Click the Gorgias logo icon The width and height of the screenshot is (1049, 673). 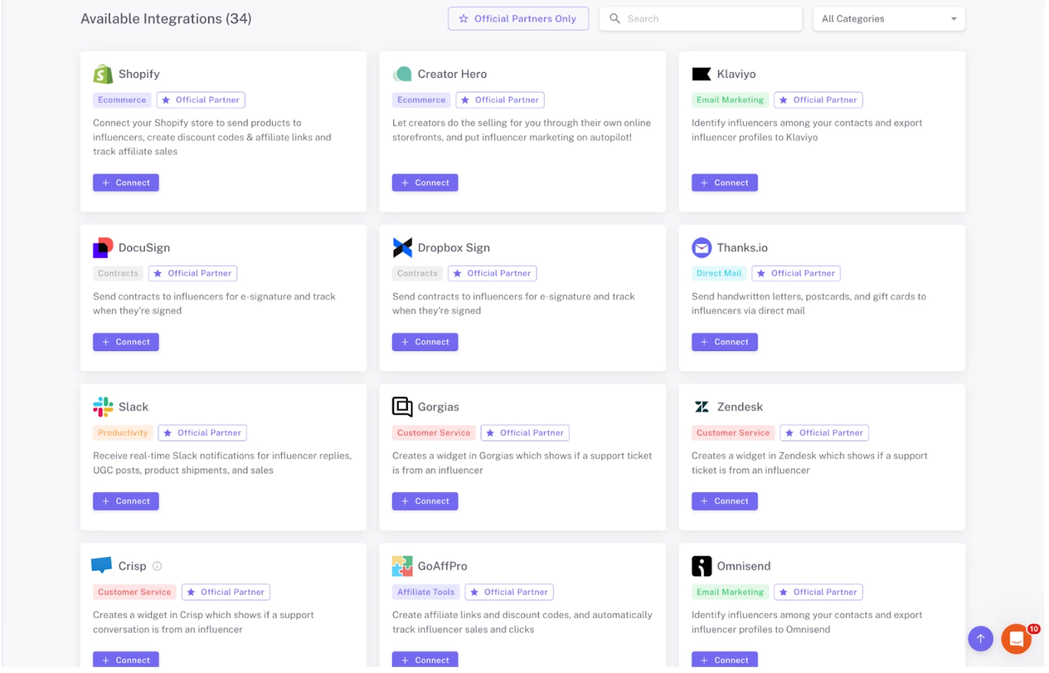click(402, 407)
